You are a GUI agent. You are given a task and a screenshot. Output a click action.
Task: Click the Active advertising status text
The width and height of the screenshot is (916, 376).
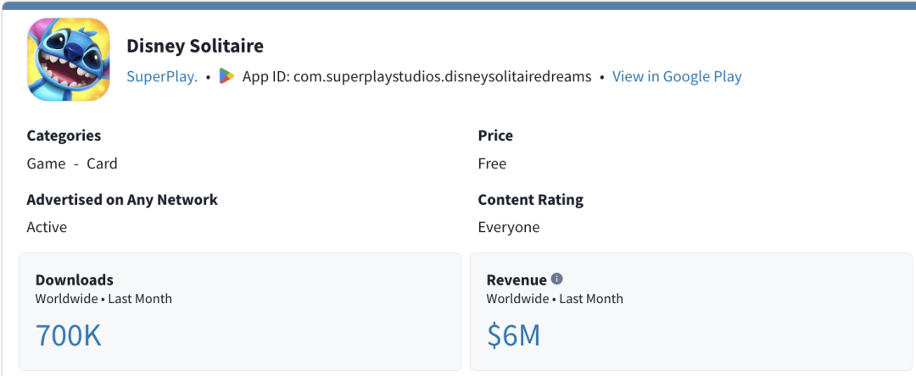click(x=47, y=227)
